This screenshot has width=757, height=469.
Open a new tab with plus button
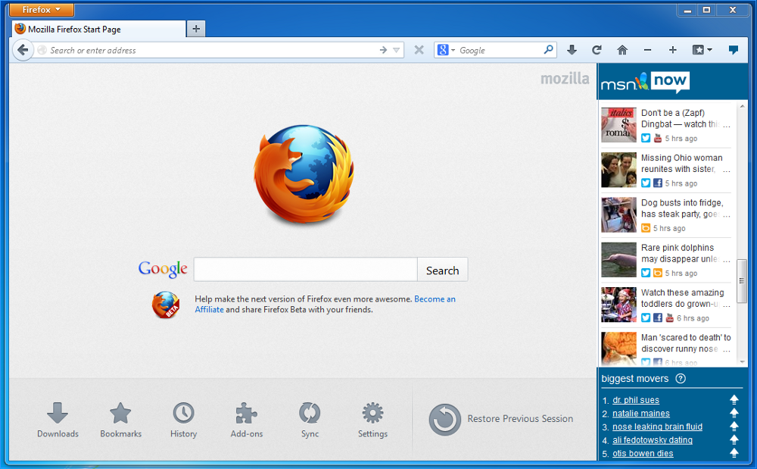[196, 29]
